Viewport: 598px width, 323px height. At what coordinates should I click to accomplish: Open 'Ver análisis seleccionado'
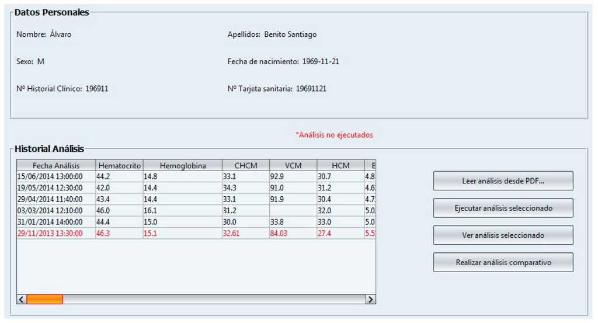(503, 235)
